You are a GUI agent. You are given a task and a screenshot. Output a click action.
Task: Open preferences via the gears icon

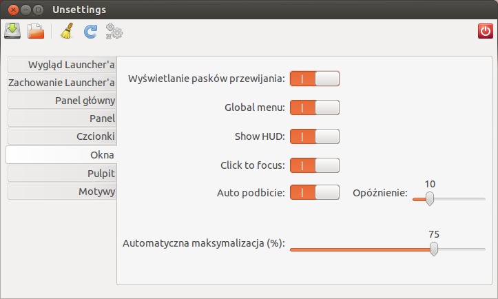tap(114, 31)
